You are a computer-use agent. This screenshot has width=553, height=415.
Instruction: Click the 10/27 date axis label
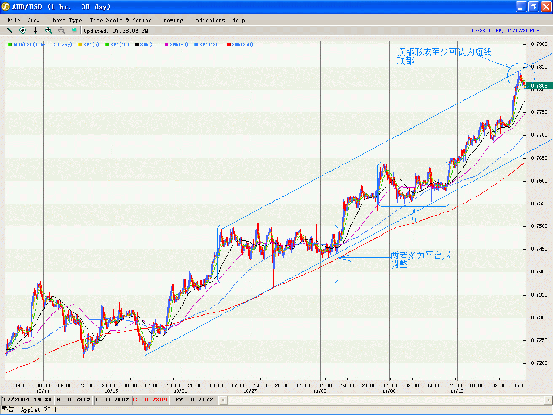[x=250, y=391]
